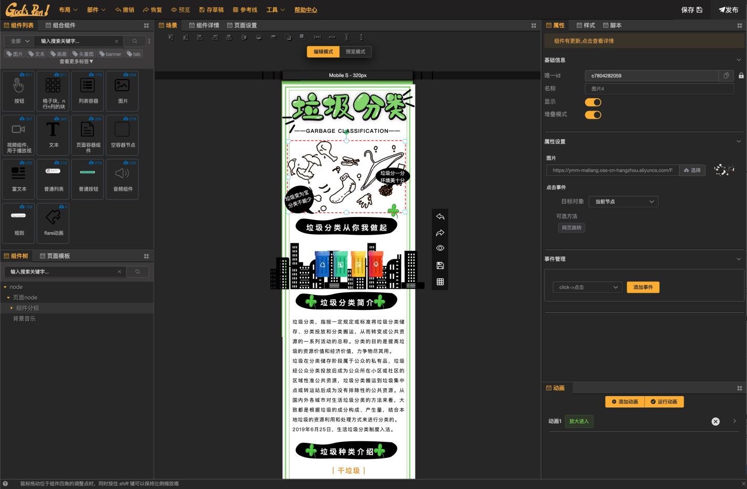Turn off 堆叠模式 stacking mode switch
Image resolution: width=747 pixels, height=489 pixels.
click(593, 115)
